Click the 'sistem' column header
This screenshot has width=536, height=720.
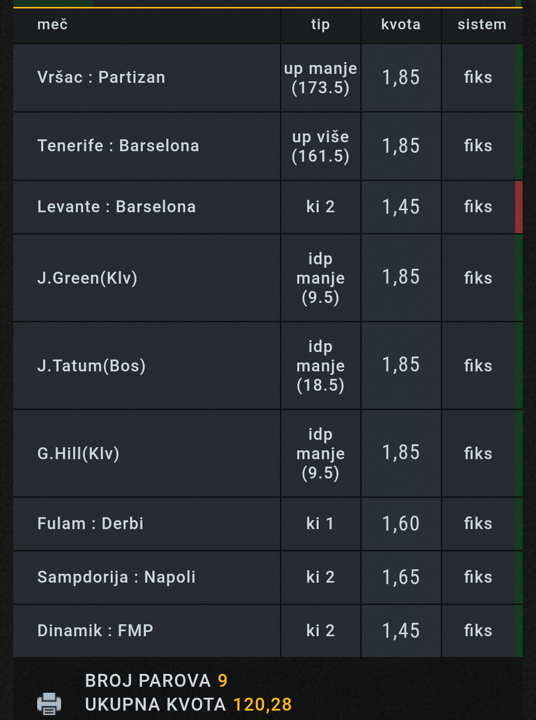pyautogui.click(x=482, y=24)
